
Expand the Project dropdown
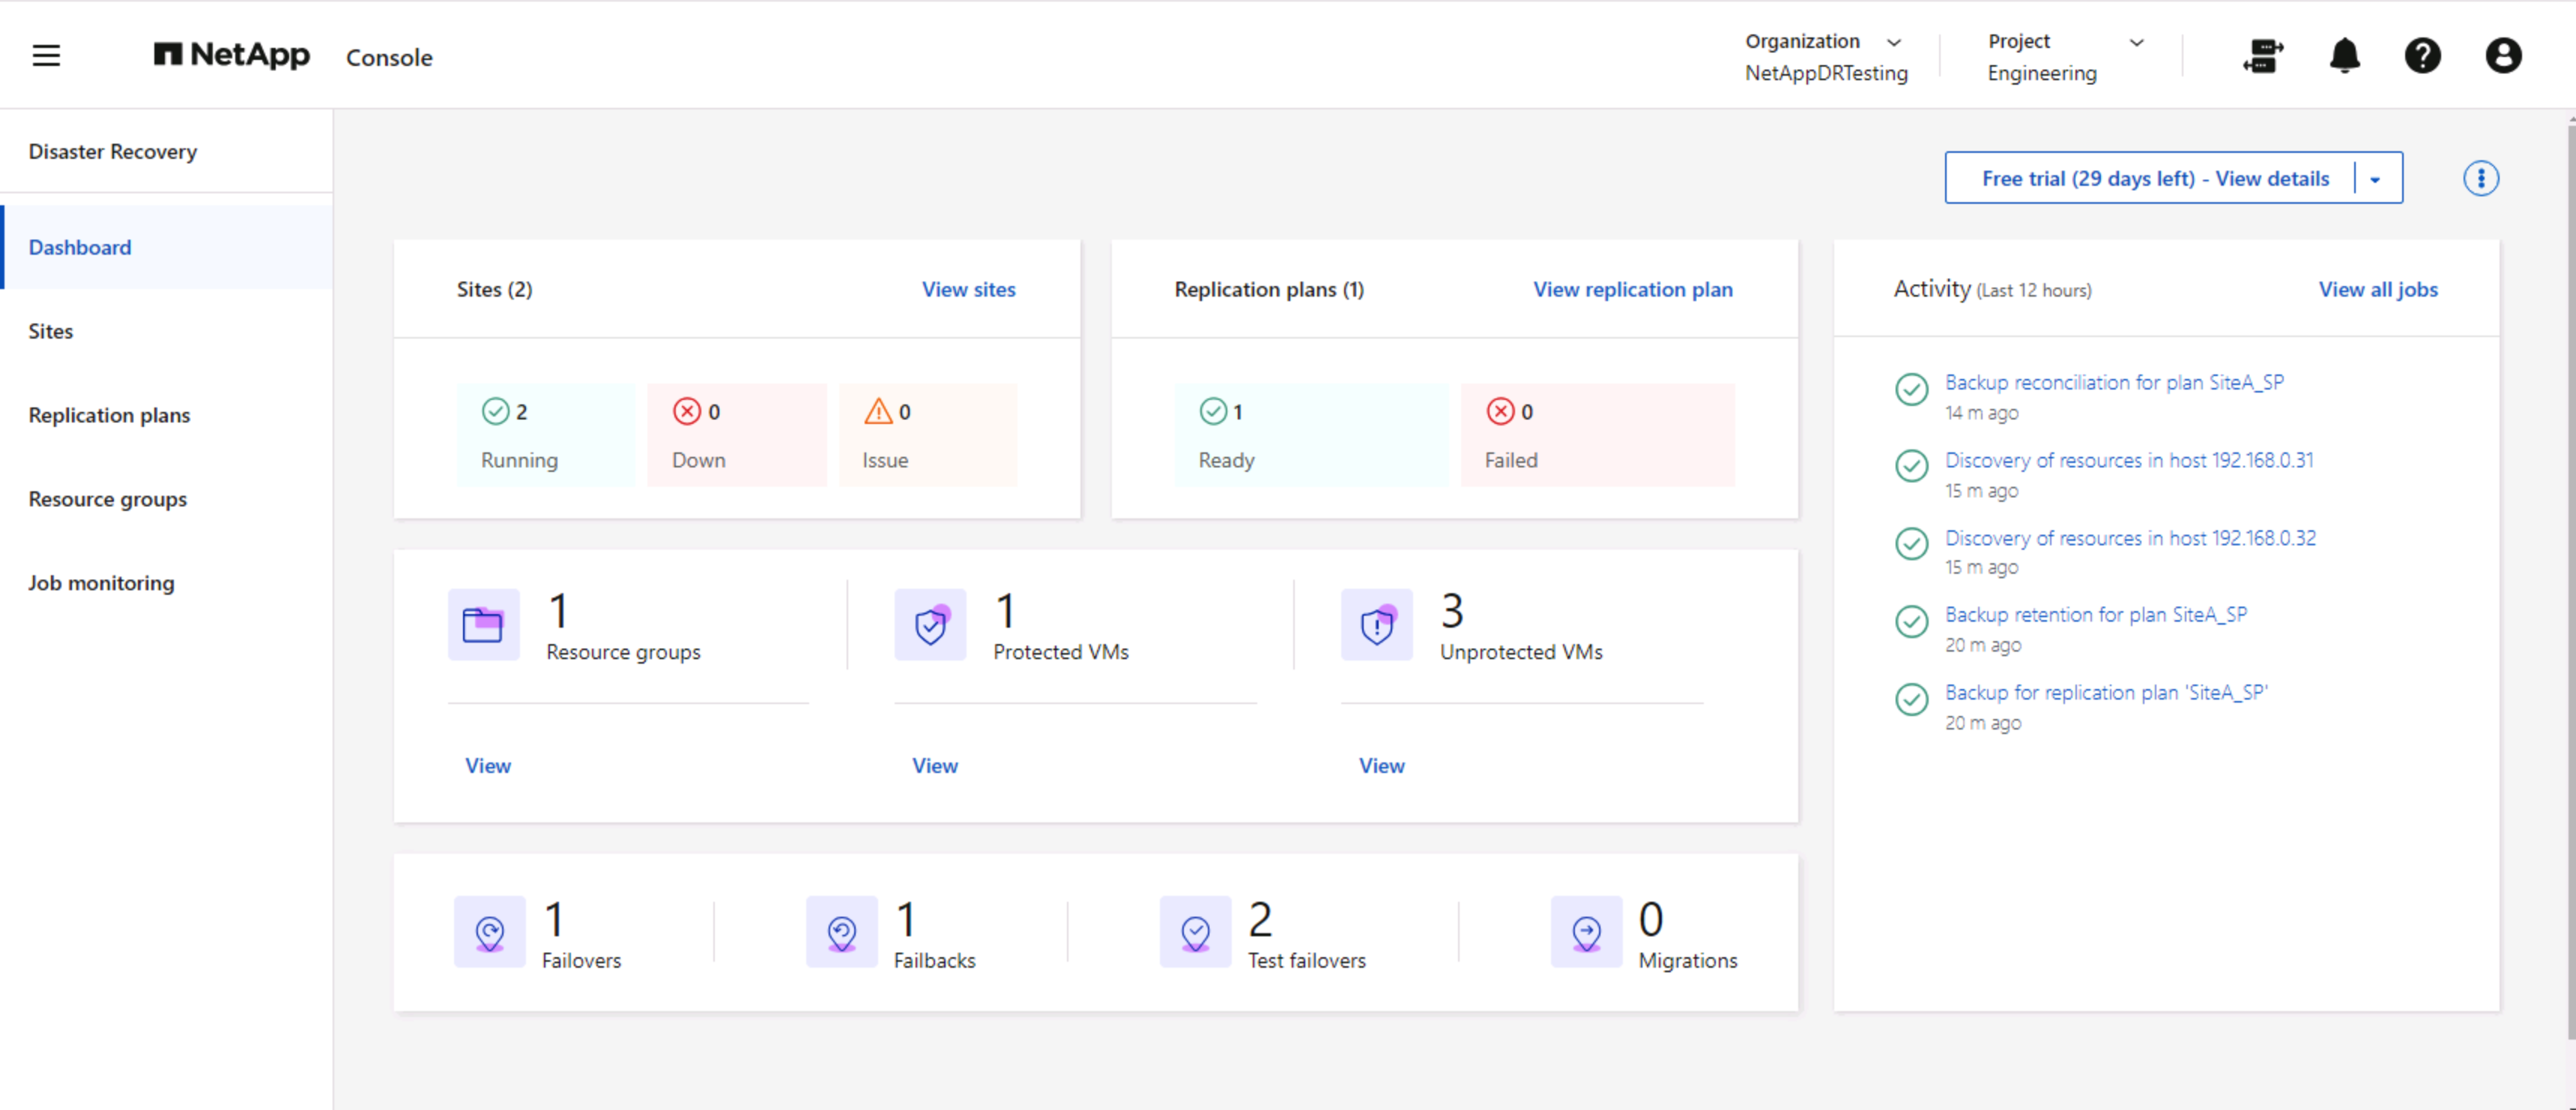[x=2137, y=42]
